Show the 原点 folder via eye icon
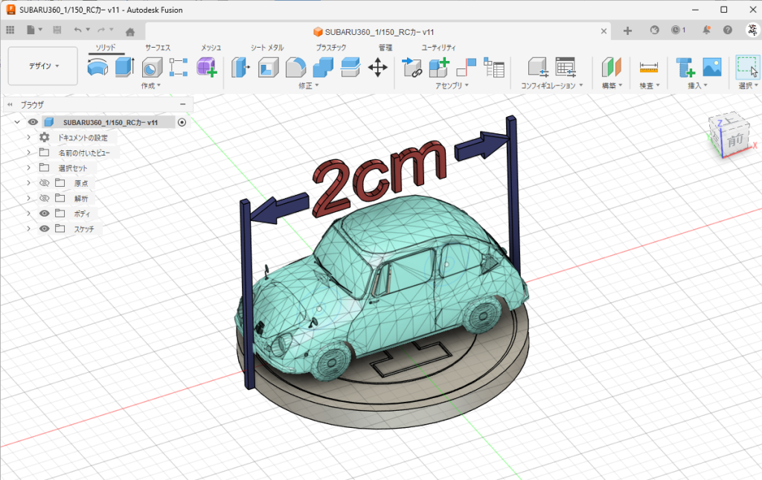The image size is (762, 480). [x=44, y=183]
